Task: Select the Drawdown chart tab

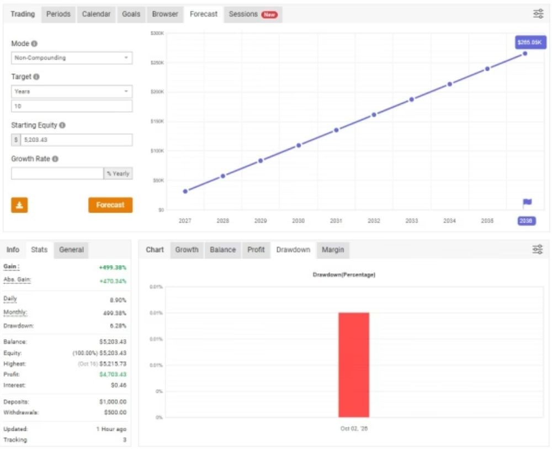Action: pos(293,250)
